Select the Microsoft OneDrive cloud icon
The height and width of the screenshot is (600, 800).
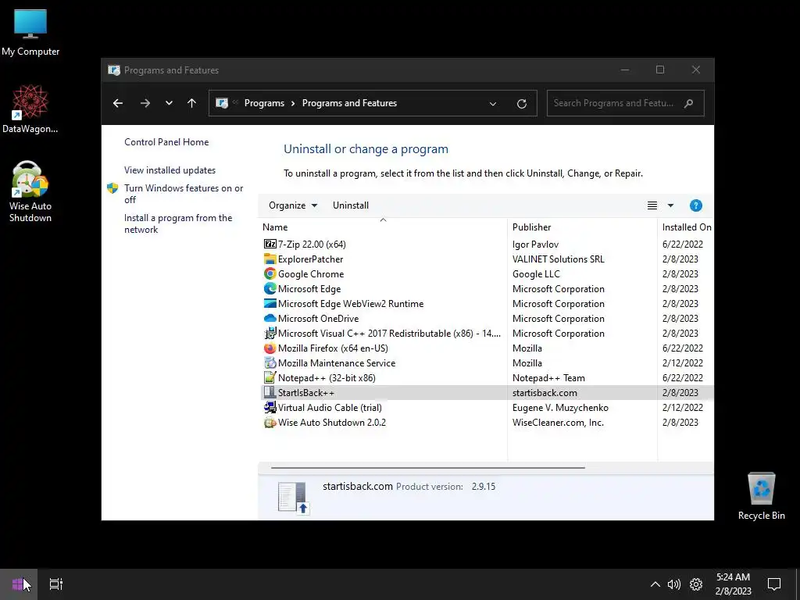pyautogui.click(x=270, y=319)
